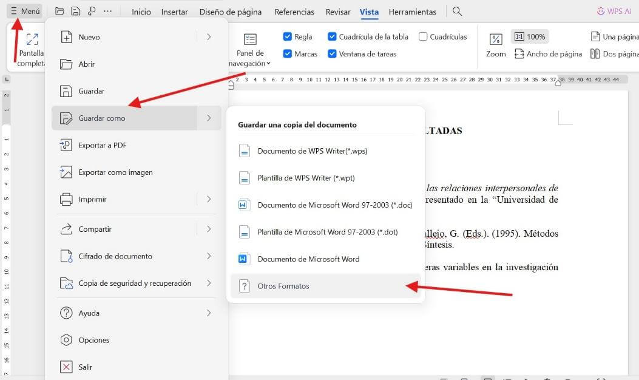Click the Zoom magnifier icon in the ribbon
This screenshot has height=380, width=639.
click(x=495, y=40)
